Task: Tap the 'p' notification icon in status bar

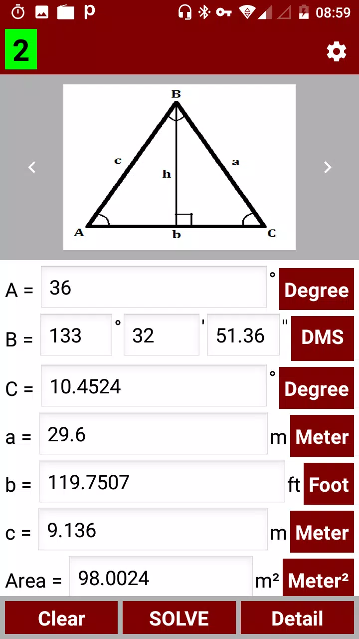Action: 89,12
